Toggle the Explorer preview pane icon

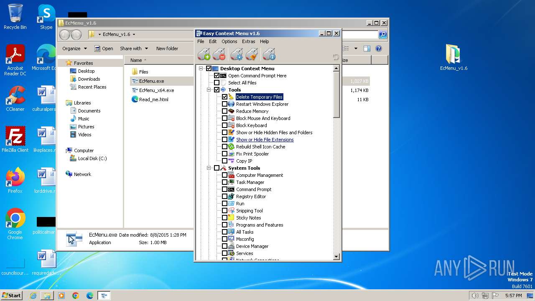point(367,48)
